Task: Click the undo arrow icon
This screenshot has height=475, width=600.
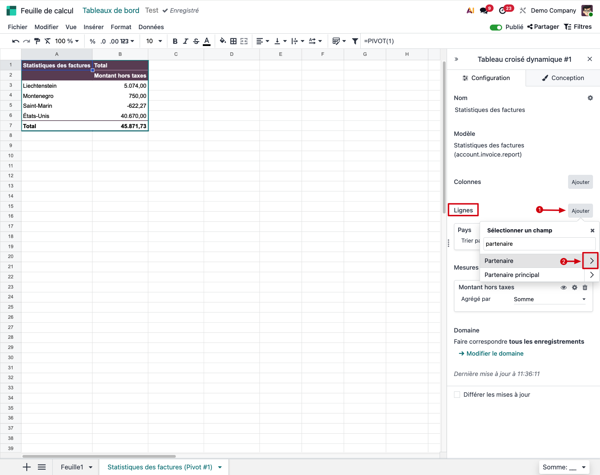Action: (15, 41)
